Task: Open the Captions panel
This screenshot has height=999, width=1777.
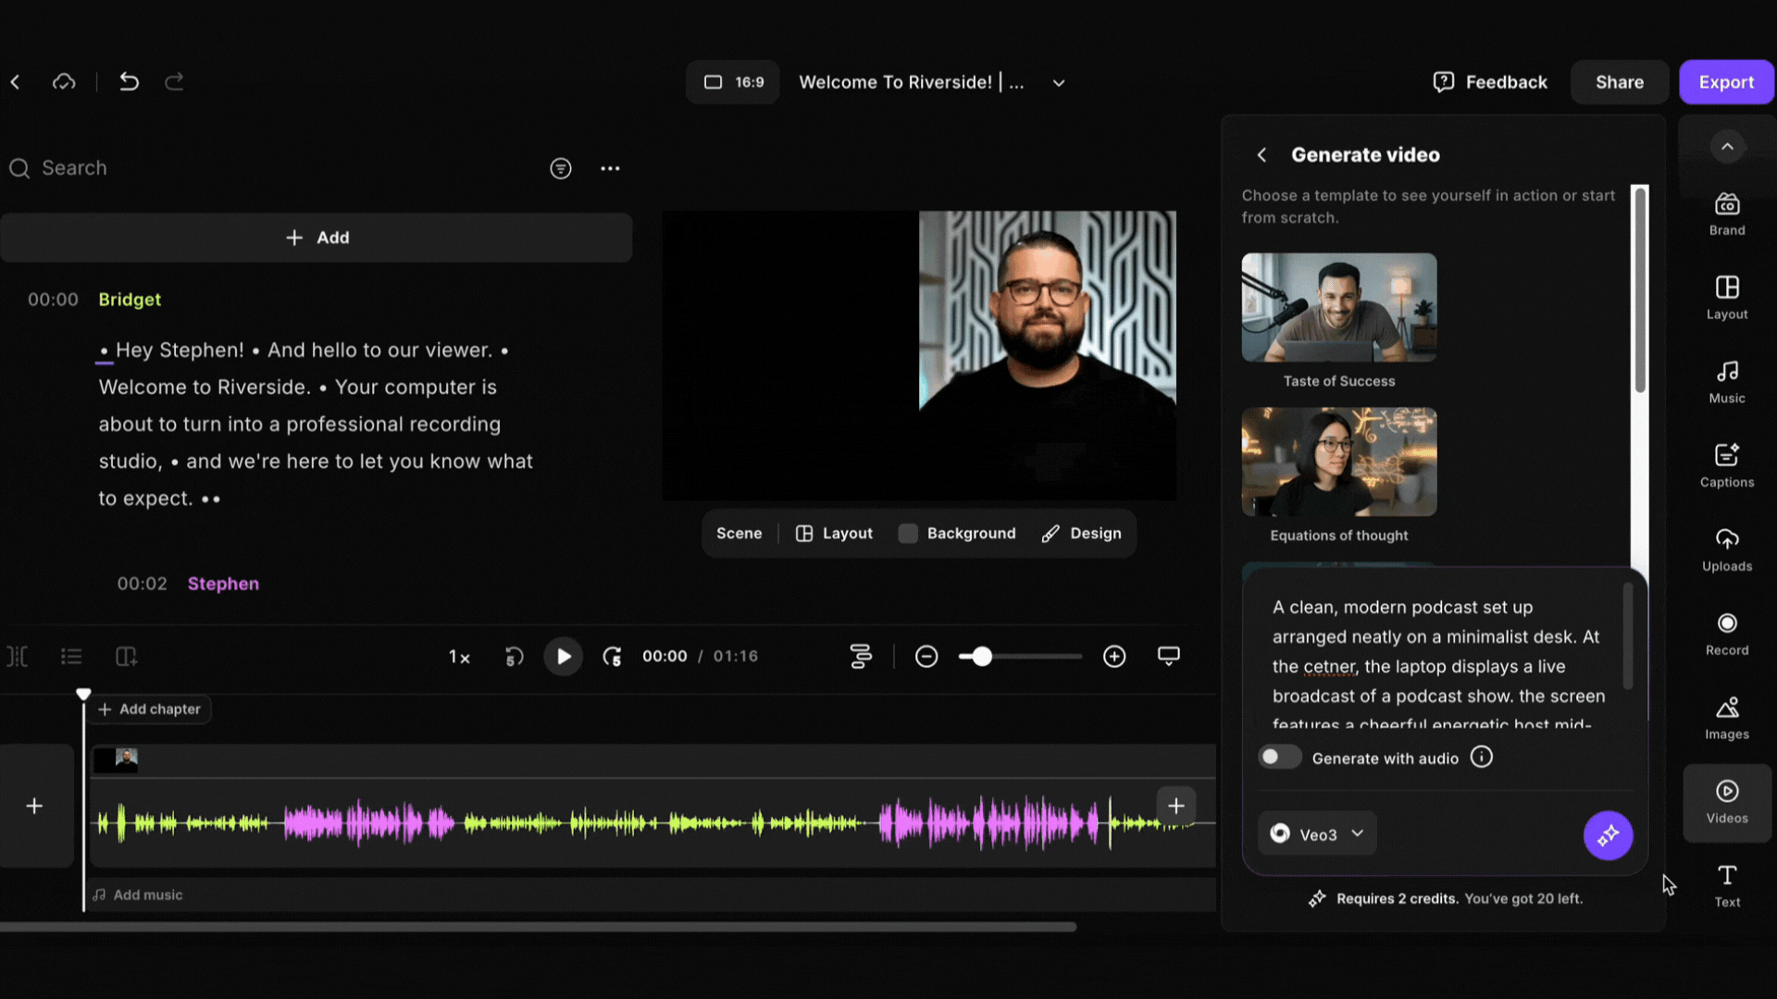Action: [x=1726, y=465]
